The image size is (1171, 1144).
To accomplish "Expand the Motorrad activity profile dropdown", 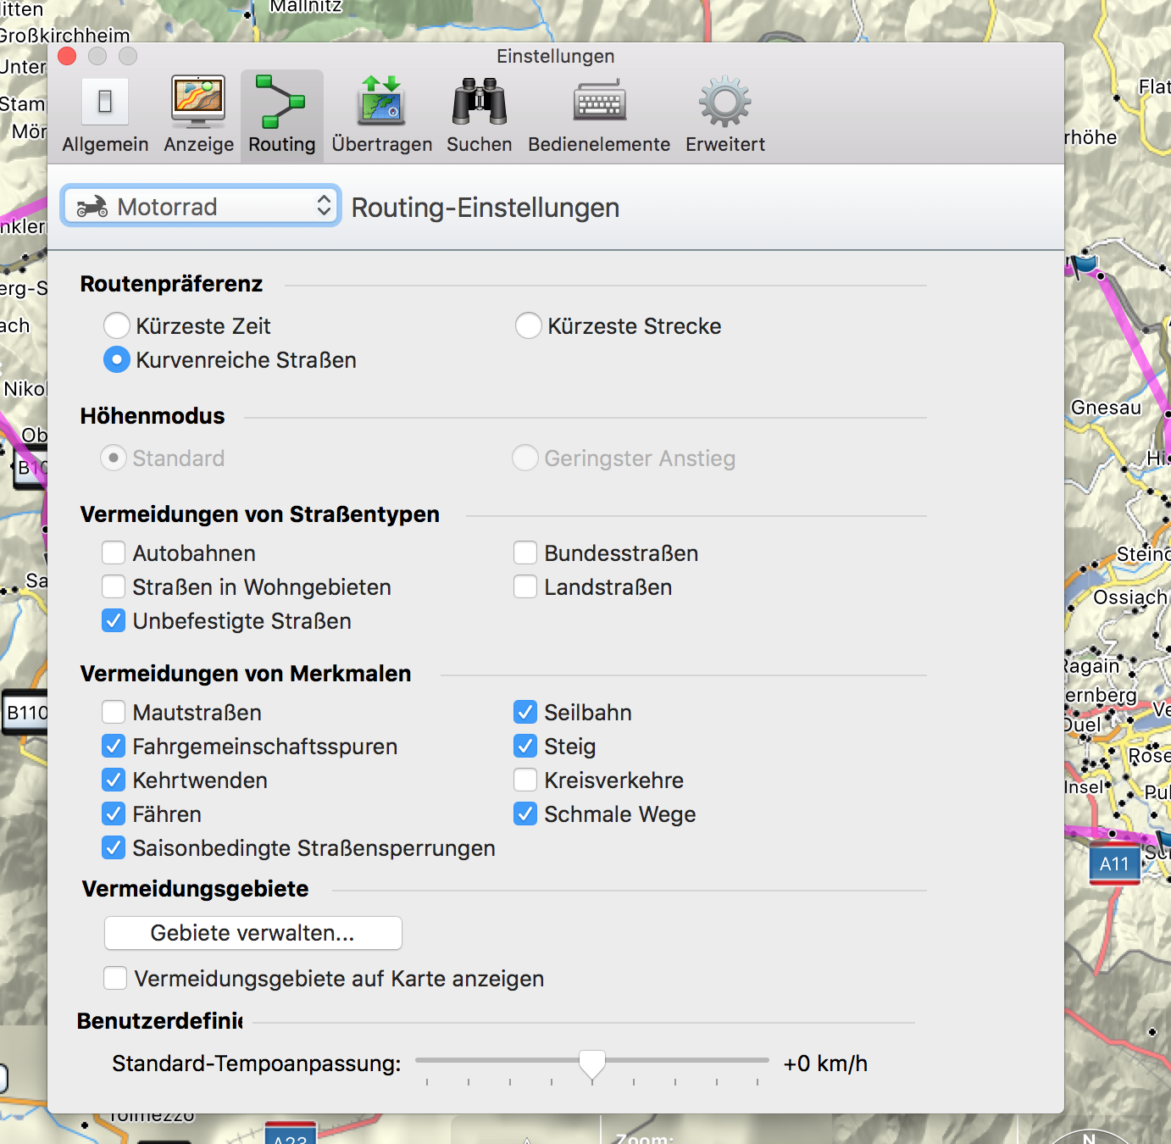I will [201, 206].
